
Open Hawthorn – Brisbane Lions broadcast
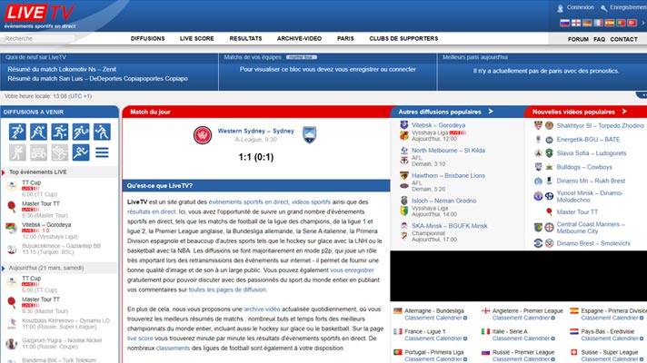448,175
